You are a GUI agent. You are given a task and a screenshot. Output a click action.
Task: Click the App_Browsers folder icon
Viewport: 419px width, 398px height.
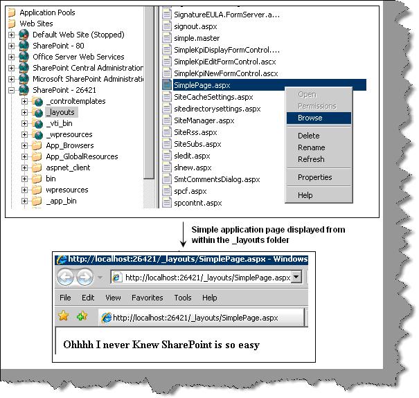point(37,145)
